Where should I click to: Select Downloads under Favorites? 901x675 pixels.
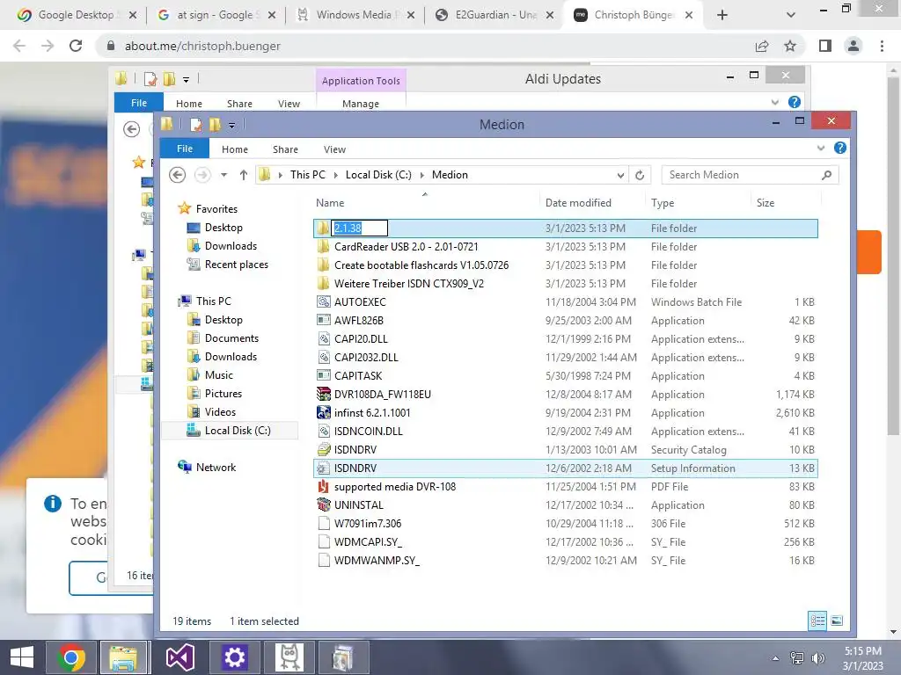[231, 246]
